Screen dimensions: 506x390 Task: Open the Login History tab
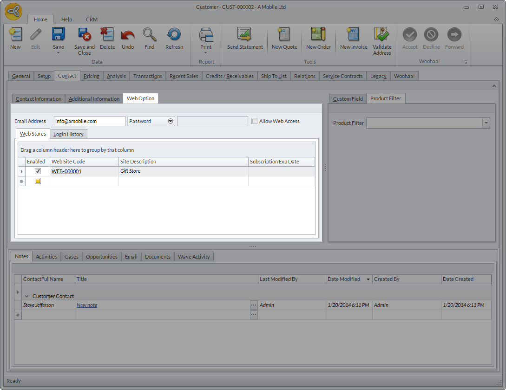(x=68, y=134)
